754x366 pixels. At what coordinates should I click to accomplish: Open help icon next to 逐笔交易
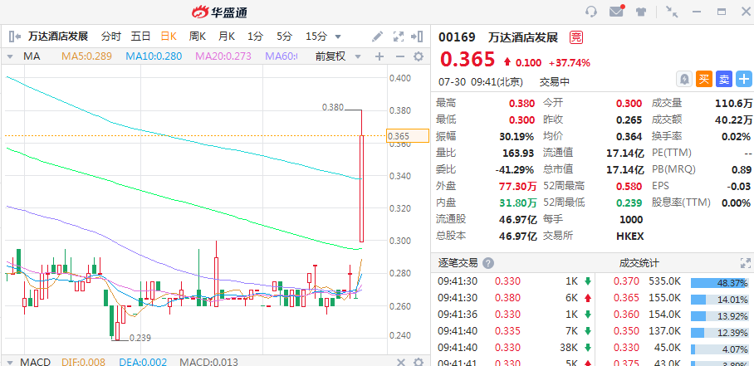point(488,263)
